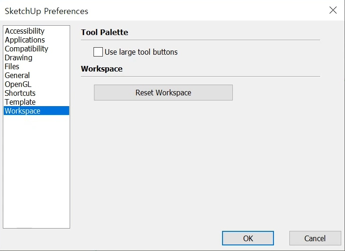Select Shortcuts in the category list
345x251 pixels.
36,93
